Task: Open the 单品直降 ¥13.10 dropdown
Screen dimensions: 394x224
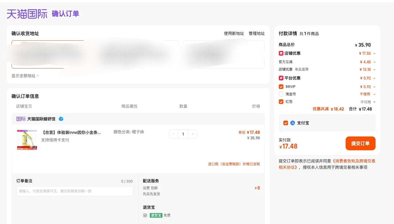Action: click(x=374, y=69)
